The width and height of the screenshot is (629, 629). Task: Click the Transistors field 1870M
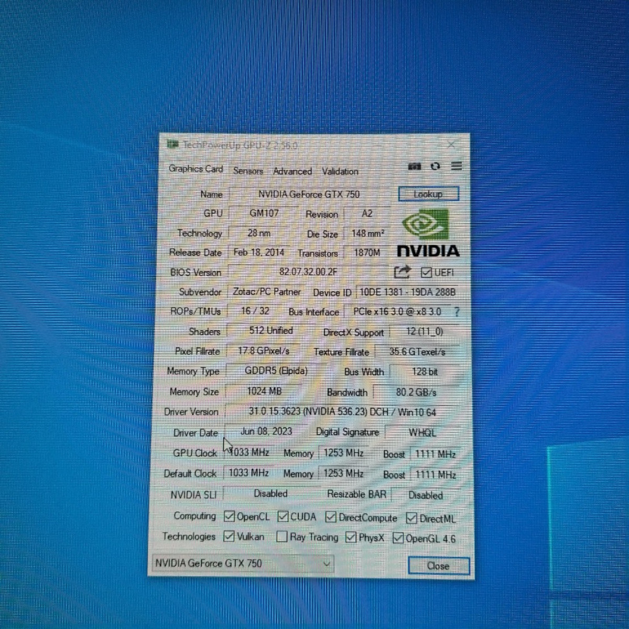[367, 253]
